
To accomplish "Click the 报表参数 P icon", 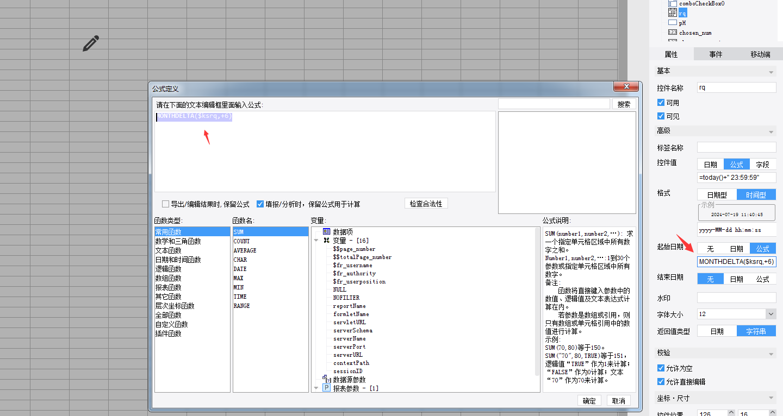I will pos(327,388).
